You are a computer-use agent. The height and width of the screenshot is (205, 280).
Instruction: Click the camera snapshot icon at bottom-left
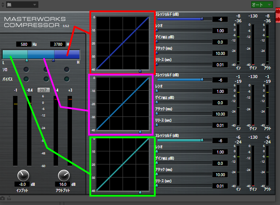[3, 198]
